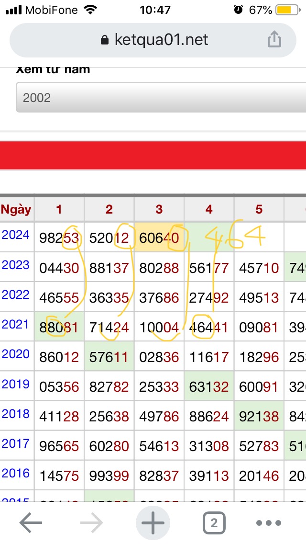Select cell 60280 in 2017 row
Screen dimensions: 306x544
coord(109,446)
